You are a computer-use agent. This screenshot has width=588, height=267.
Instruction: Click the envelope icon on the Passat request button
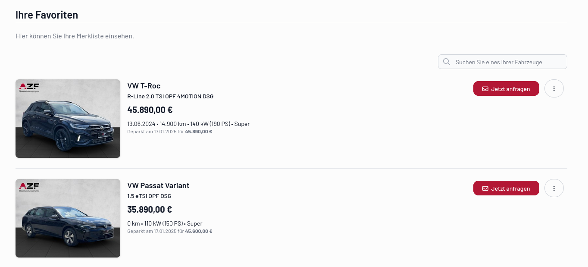coord(485,188)
